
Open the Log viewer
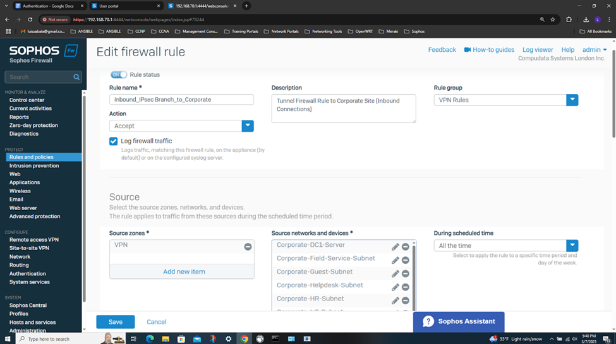point(538,50)
